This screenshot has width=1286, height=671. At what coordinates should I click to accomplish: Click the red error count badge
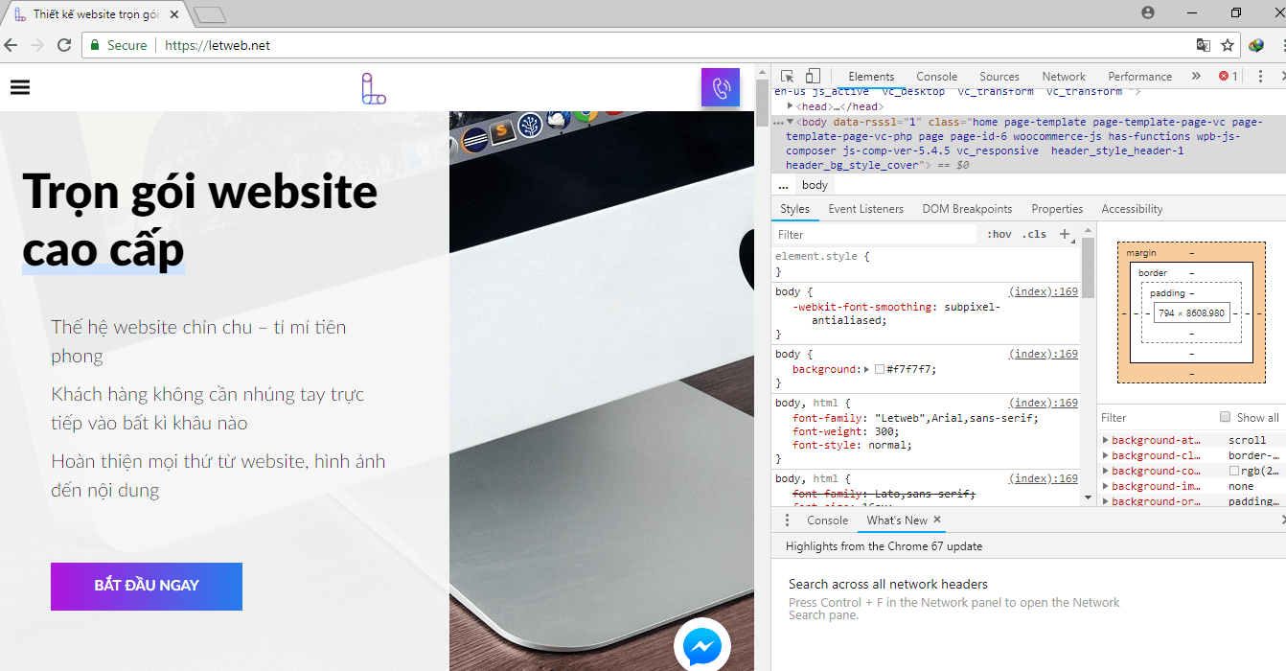1229,77
